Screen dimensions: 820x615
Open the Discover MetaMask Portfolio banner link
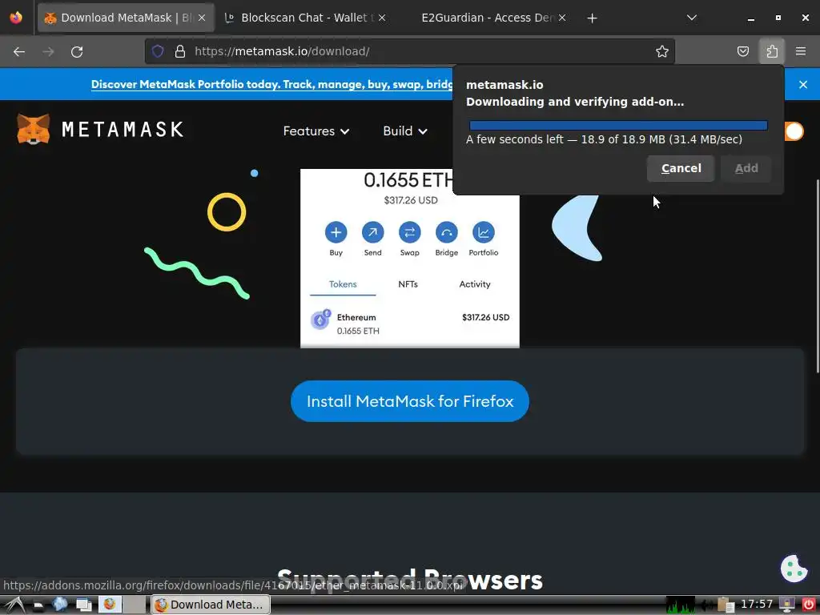272,84
